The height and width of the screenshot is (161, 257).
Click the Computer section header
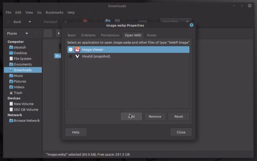pyautogui.click(x=15, y=42)
